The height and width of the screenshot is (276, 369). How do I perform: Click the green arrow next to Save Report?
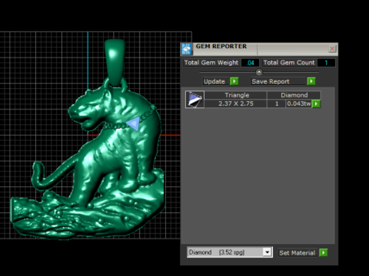(311, 81)
